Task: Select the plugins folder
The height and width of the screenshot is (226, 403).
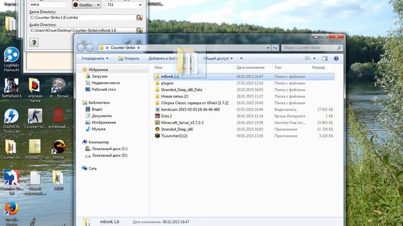Action: [x=244, y=83]
